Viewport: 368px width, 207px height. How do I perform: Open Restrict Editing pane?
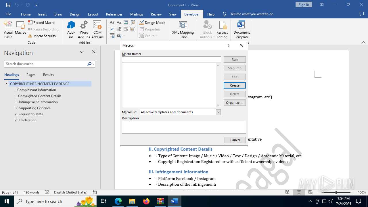(222, 30)
